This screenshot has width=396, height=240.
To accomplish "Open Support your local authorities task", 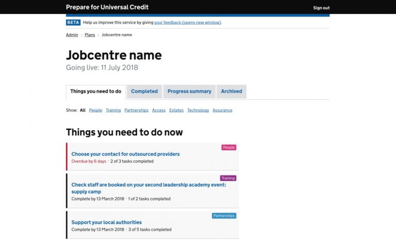I will 106,222.
